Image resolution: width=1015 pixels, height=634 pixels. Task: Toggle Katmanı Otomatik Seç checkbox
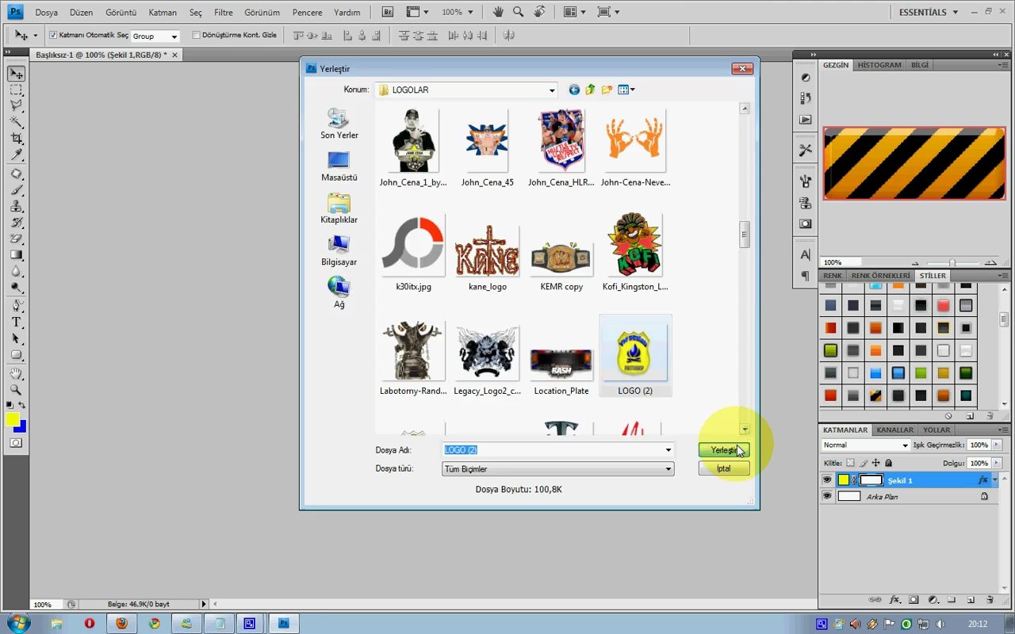tap(53, 36)
